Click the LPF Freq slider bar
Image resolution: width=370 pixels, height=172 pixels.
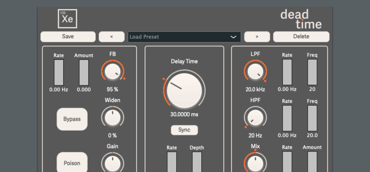click(x=312, y=72)
